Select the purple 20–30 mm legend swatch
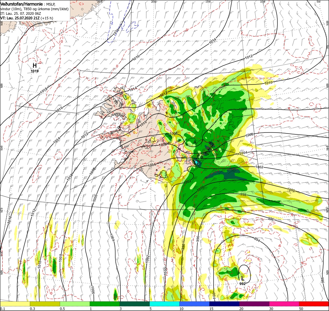Viewport: 329px width, 311px height. click(x=254, y=304)
